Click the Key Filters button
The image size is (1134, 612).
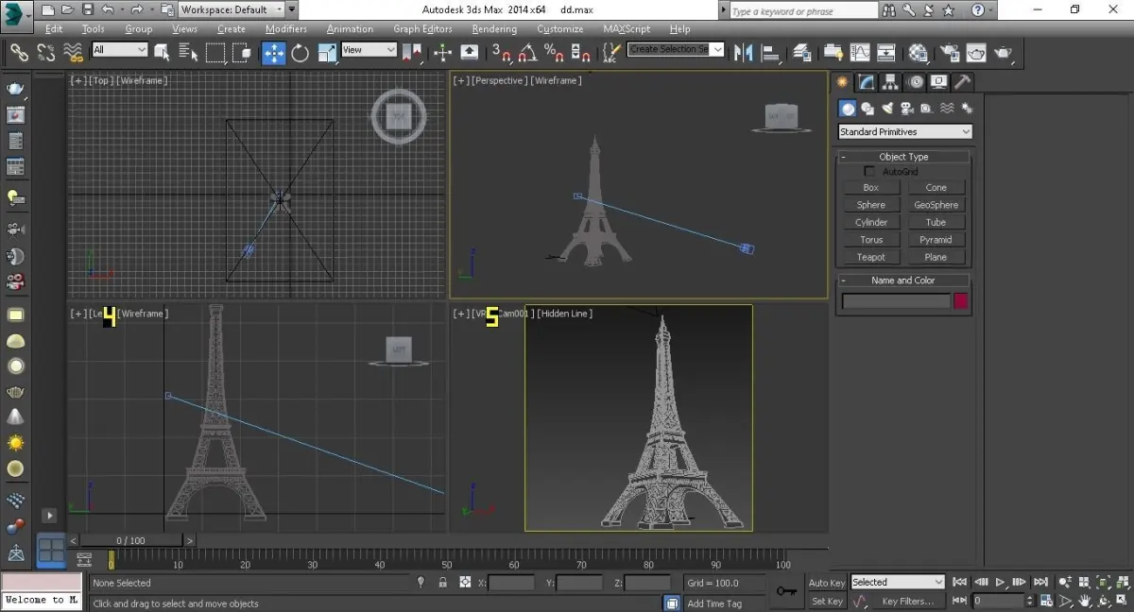click(907, 601)
